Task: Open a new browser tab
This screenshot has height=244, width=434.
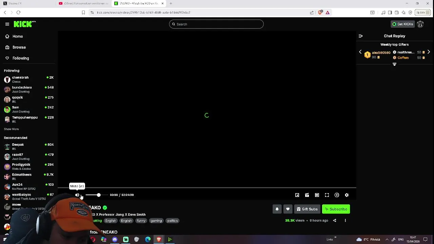Action: [171, 3]
